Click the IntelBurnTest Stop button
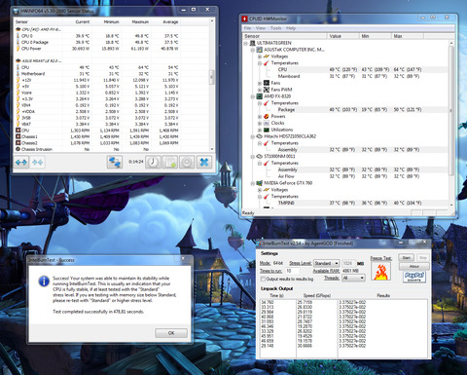This screenshot has width=467, height=375. [423, 257]
